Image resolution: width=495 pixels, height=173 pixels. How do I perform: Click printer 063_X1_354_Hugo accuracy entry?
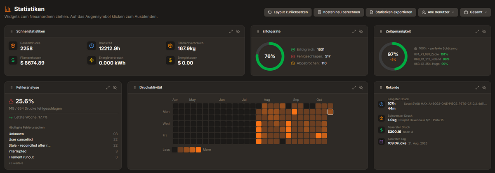point(431,64)
